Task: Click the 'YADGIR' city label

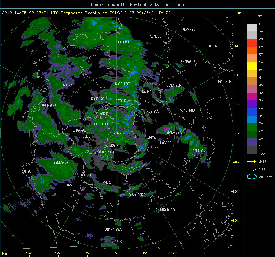Action: (211, 46)
